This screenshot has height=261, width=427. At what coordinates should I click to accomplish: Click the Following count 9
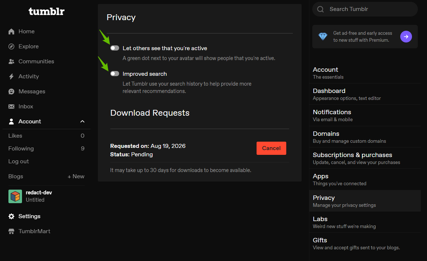pos(82,149)
